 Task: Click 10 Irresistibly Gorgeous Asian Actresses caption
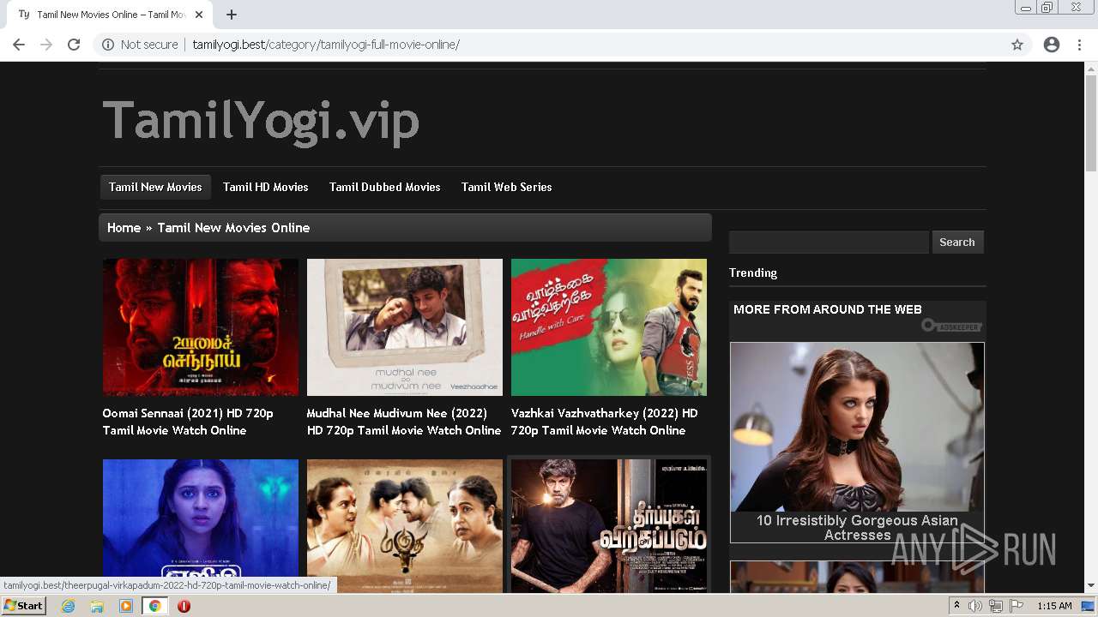857,527
